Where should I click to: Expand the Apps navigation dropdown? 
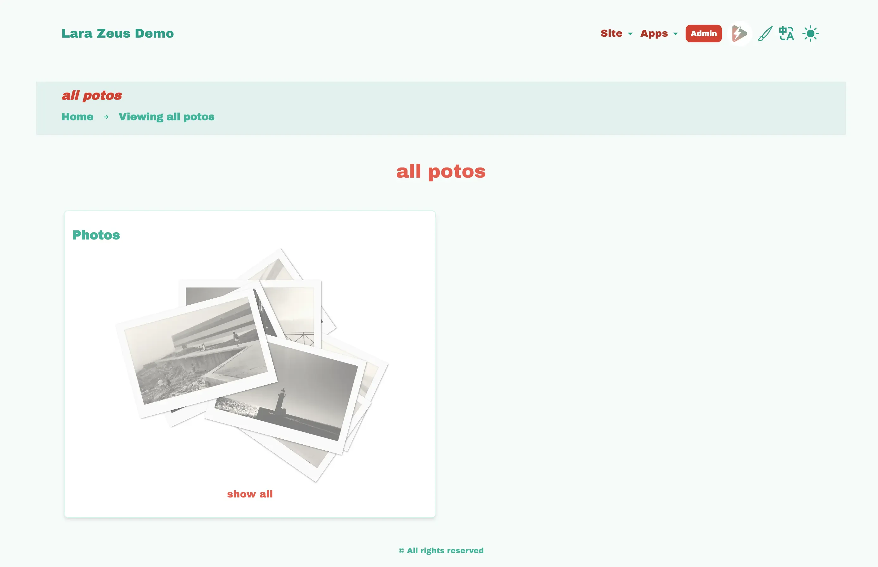point(659,33)
